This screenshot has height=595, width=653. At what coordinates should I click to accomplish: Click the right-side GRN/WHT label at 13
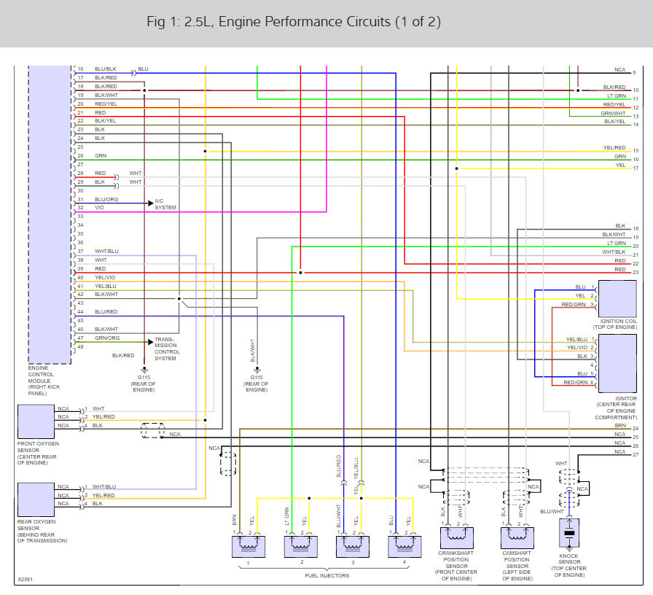click(613, 113)
